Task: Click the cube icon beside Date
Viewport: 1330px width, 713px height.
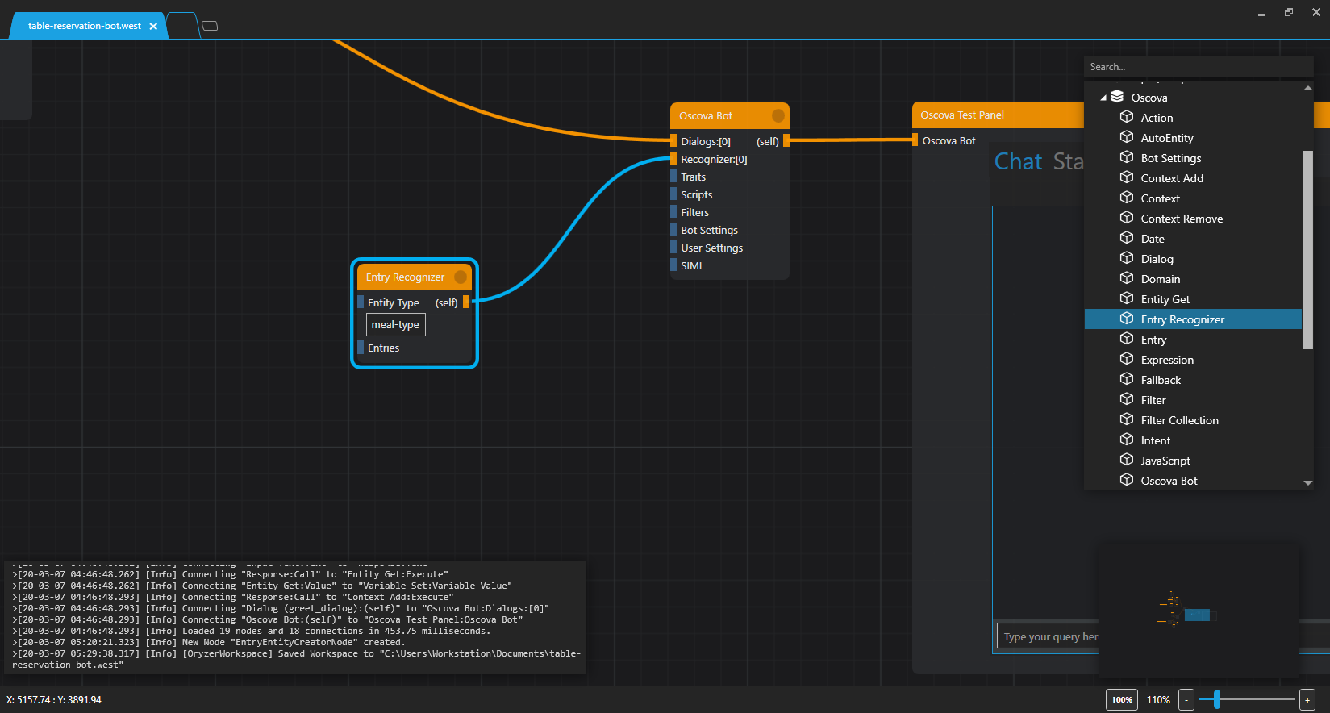Action: [x=1127, y=238]
